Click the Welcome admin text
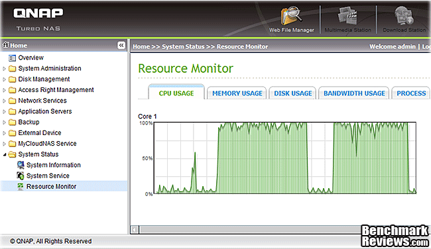 (393, 46)
